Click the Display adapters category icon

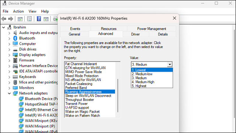point(15,55)
